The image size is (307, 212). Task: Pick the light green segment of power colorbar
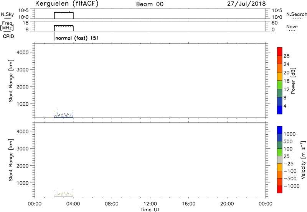coord(280,84)
